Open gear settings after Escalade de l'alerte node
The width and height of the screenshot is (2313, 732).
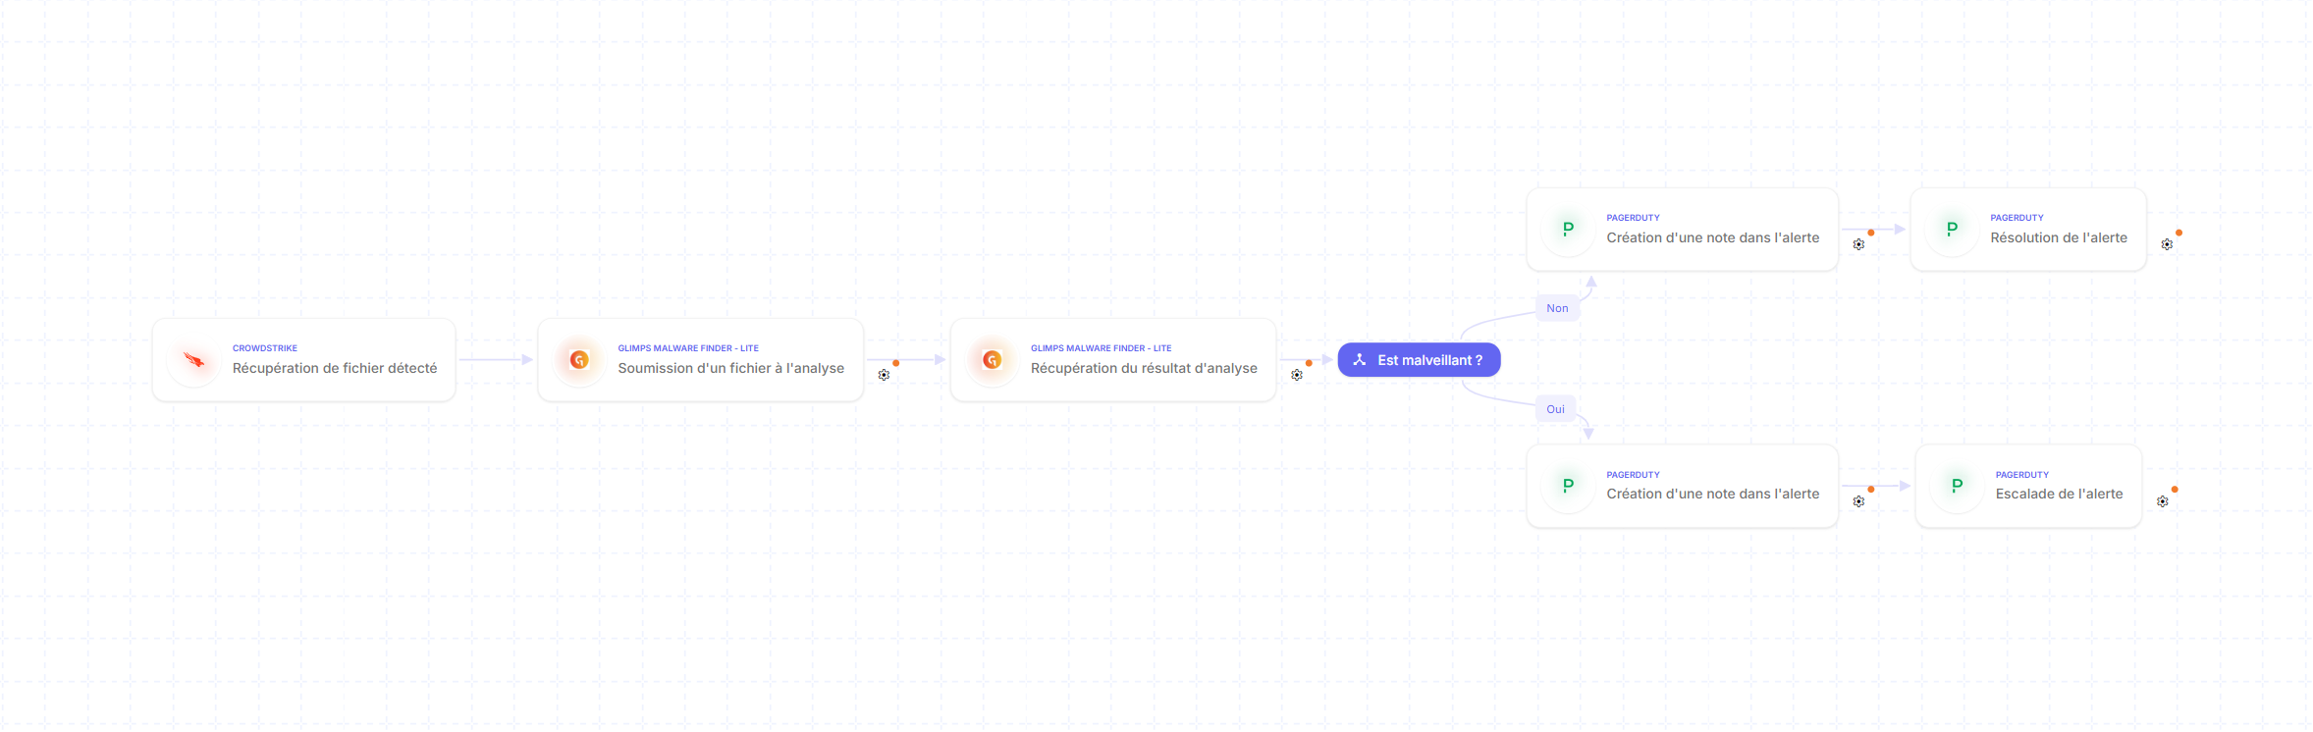click(x=2163, y=501)
